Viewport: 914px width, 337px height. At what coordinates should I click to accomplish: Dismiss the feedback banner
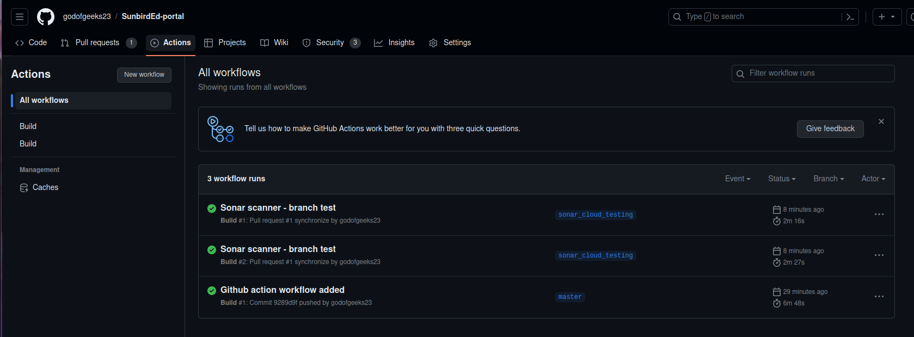[881, 121]
